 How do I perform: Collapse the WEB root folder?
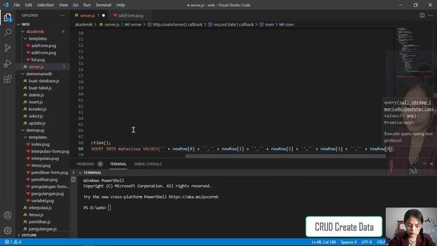[x=18, y=25]
